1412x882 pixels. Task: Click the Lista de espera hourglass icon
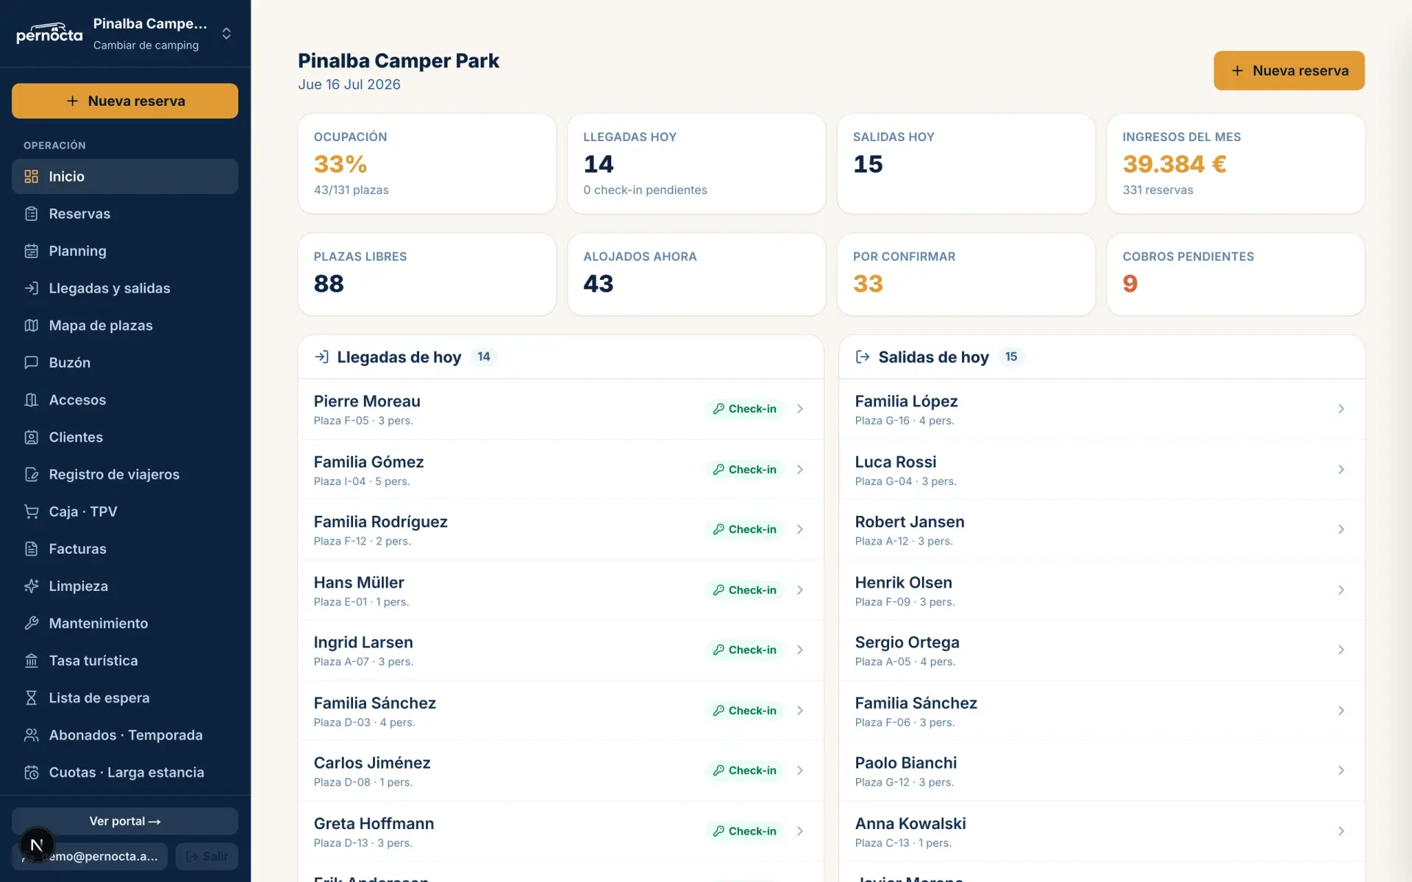click(x=31, y=698)
